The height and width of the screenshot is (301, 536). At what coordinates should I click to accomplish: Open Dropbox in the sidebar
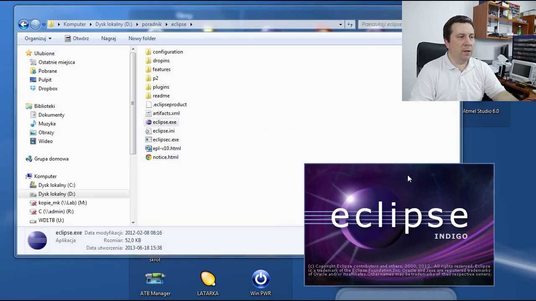48,89
